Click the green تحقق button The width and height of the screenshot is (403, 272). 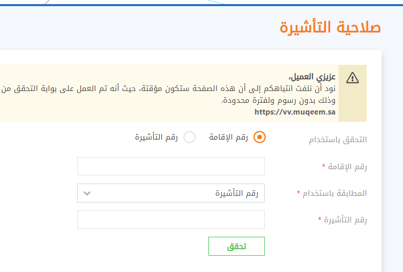(237, 246)
